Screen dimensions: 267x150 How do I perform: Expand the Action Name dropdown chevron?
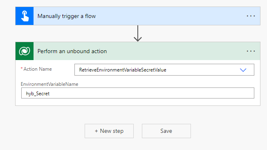tap(243, 70)
